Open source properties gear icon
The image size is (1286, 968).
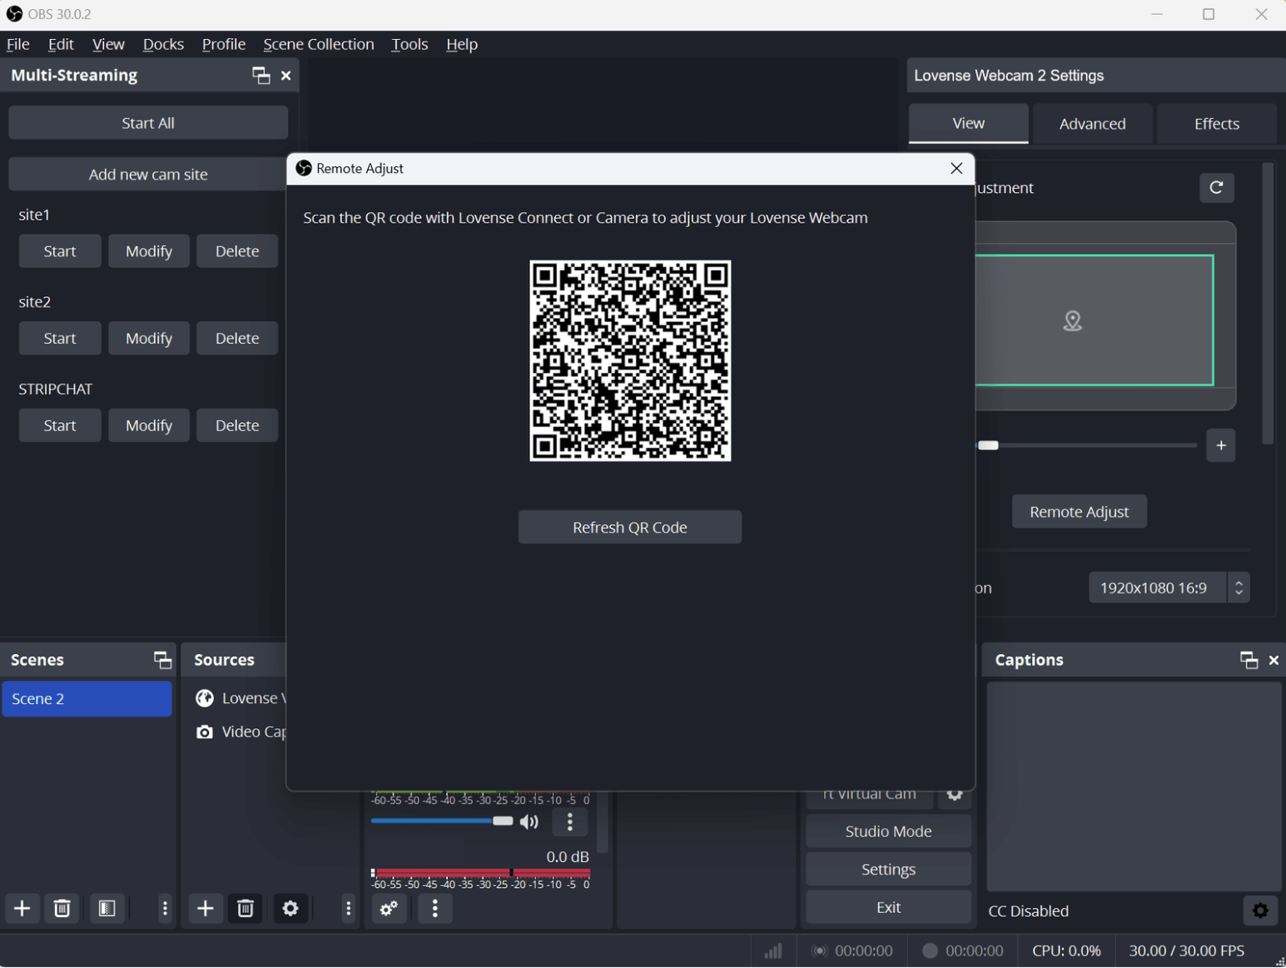click(290, 908)
